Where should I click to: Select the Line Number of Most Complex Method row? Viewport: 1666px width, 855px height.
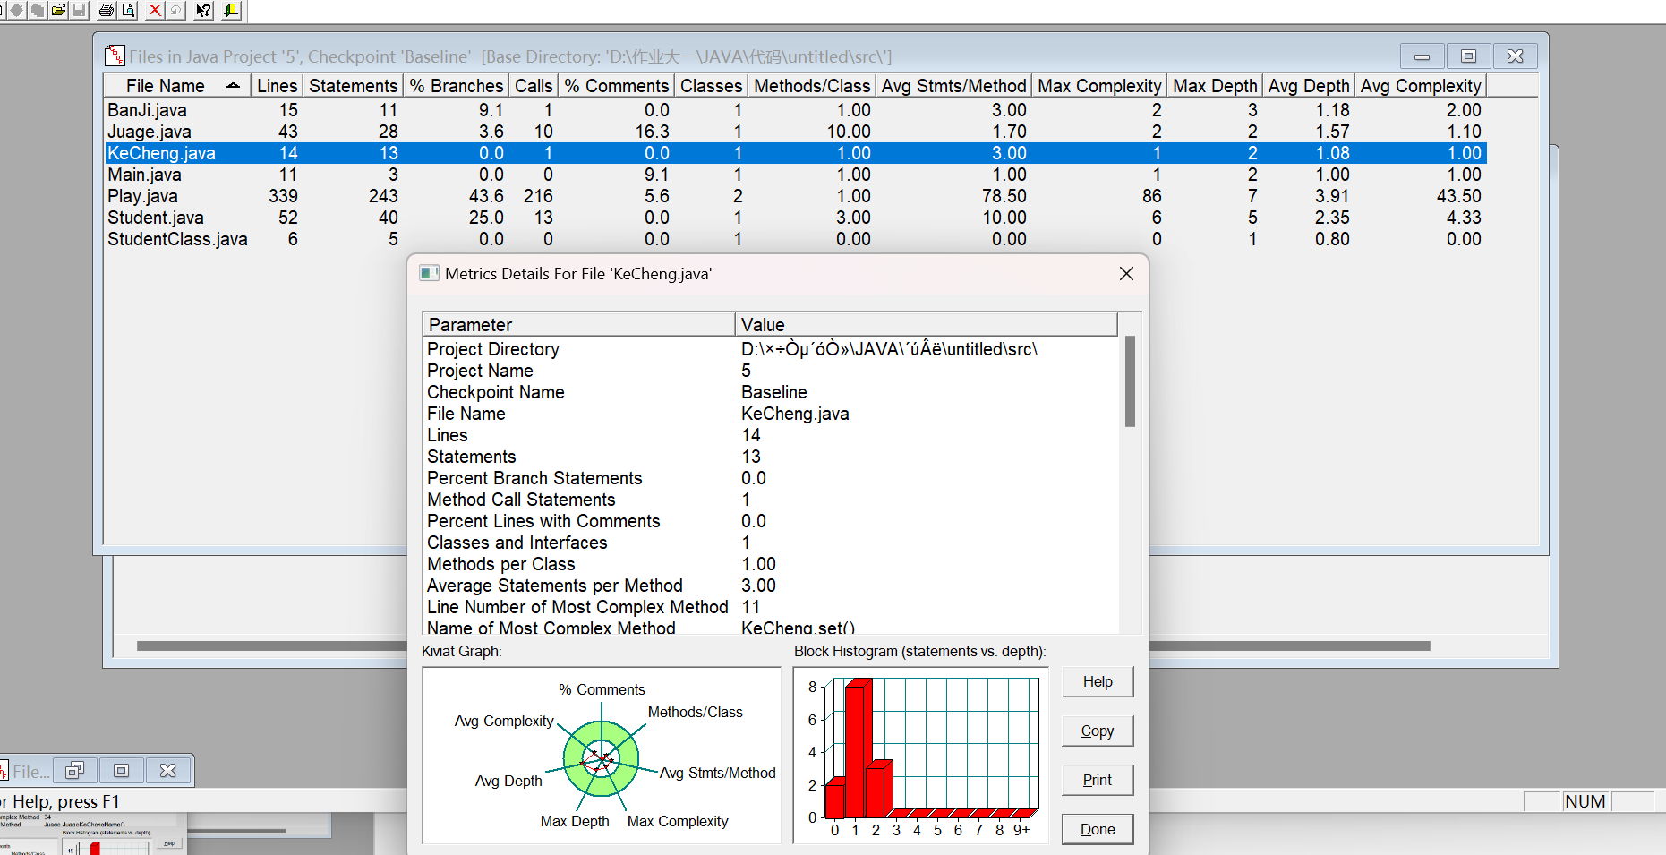click(x=771, y=607)
